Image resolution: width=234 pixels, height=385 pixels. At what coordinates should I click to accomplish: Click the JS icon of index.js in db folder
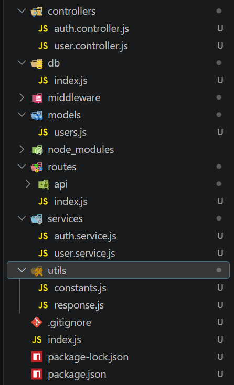[43, 81]
